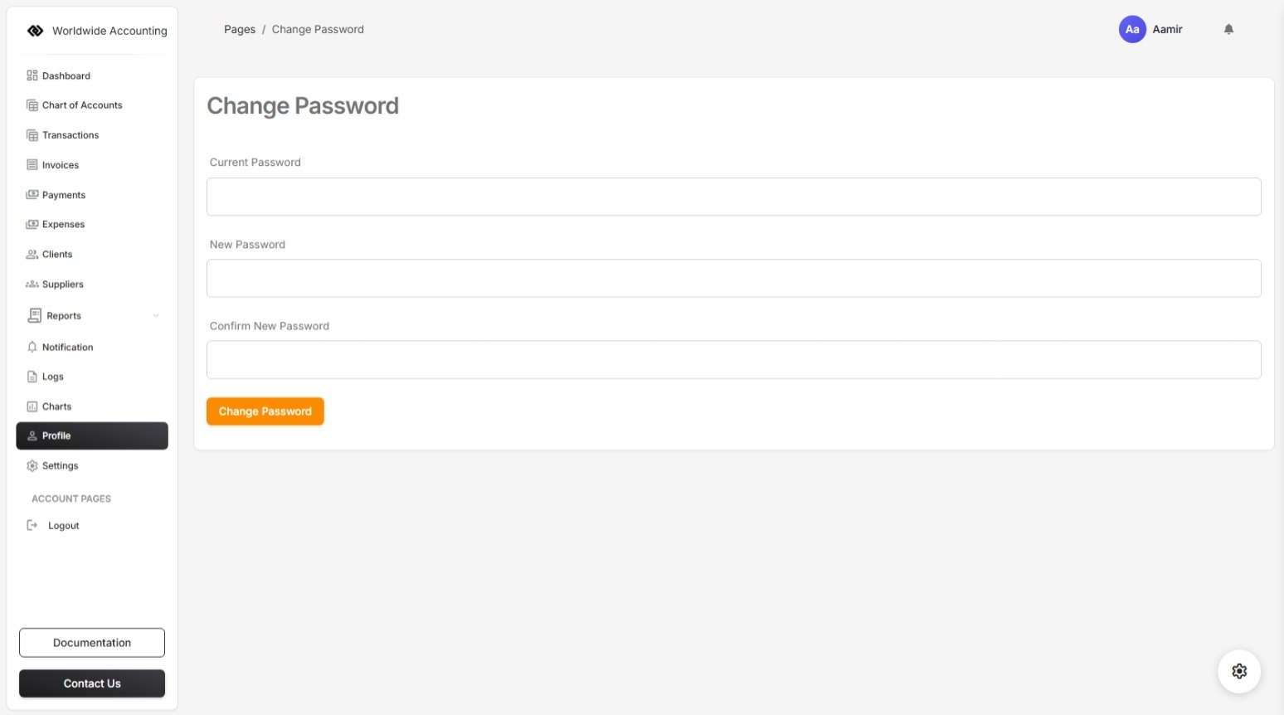Click the Logs document icon
Screen dimensions: 1284x715
coord(32,377)
